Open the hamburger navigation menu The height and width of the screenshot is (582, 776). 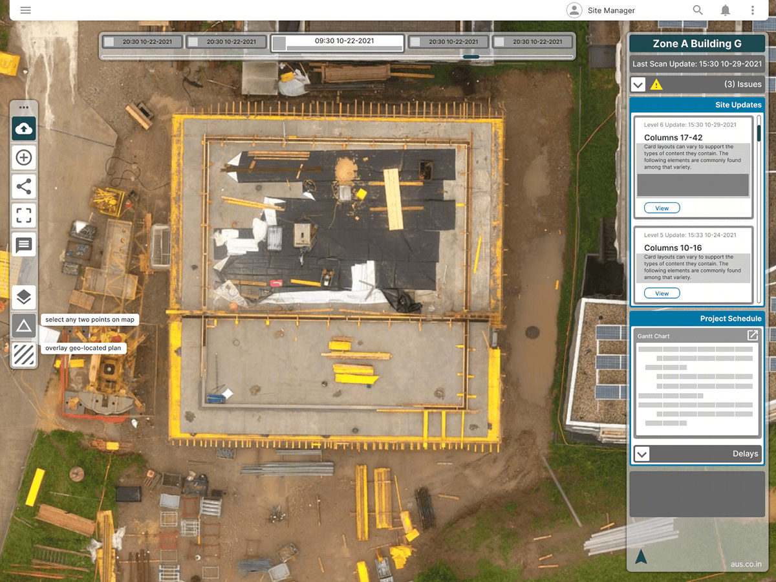pyautogui.click(x=26, y=10)
